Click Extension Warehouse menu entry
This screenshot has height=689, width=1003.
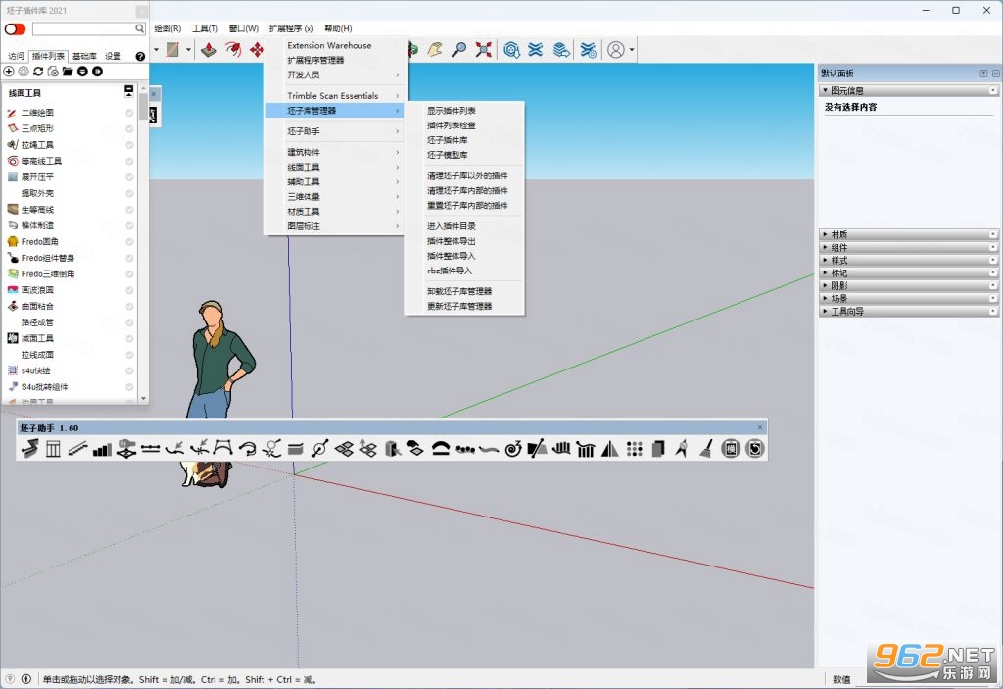[337, 45]
